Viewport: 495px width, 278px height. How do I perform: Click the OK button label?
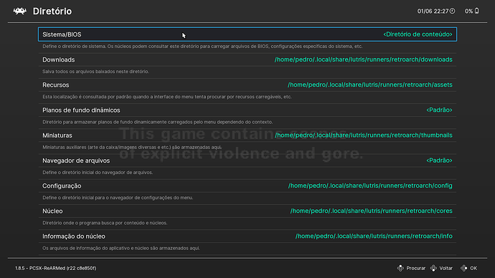(473, 268)
